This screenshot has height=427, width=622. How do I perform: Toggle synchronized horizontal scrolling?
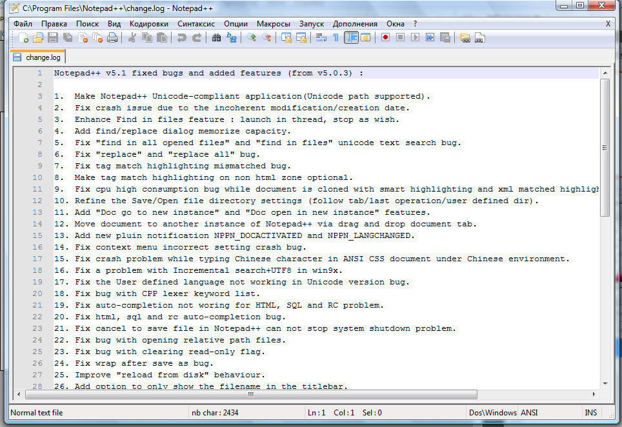[301, 37]
